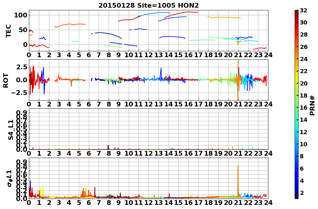Click the PRN# colorbar label
This screenshot has height=209, width=318.
point(312,106)
